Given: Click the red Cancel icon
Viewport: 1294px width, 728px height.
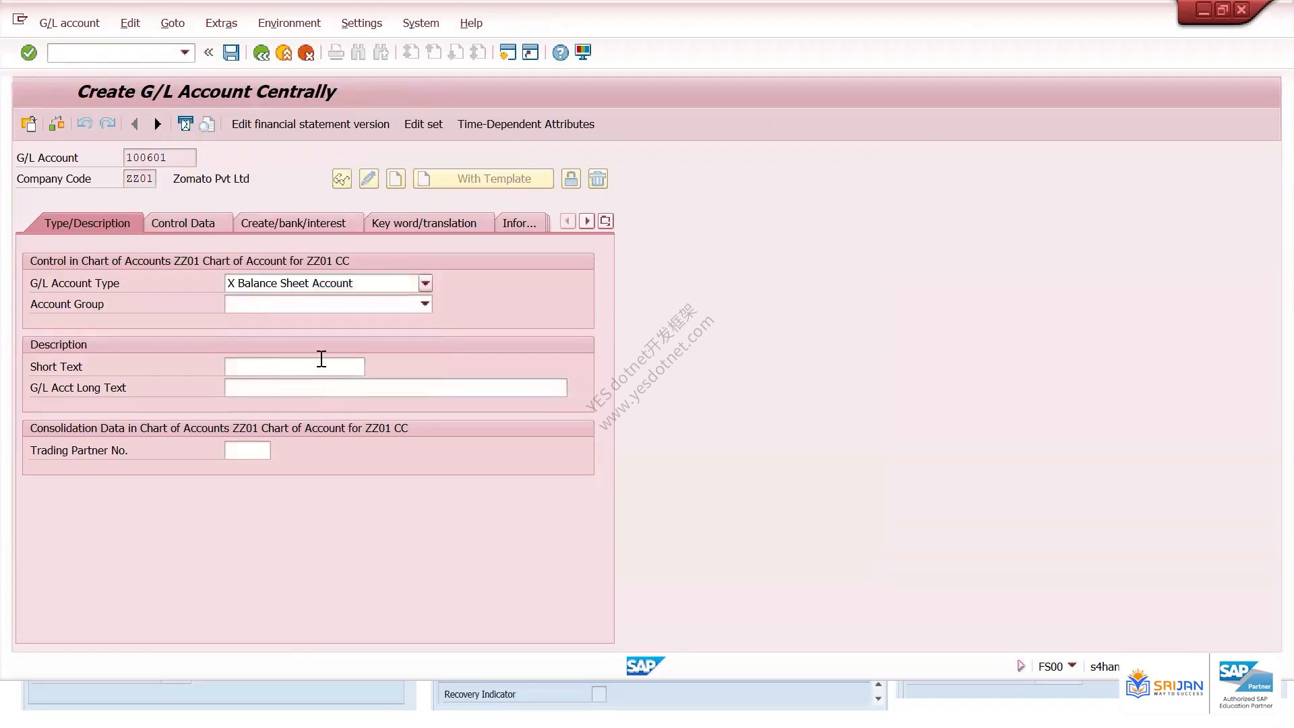Looking at the screenshot, I should pyautogui.click(x=306, y=53).
